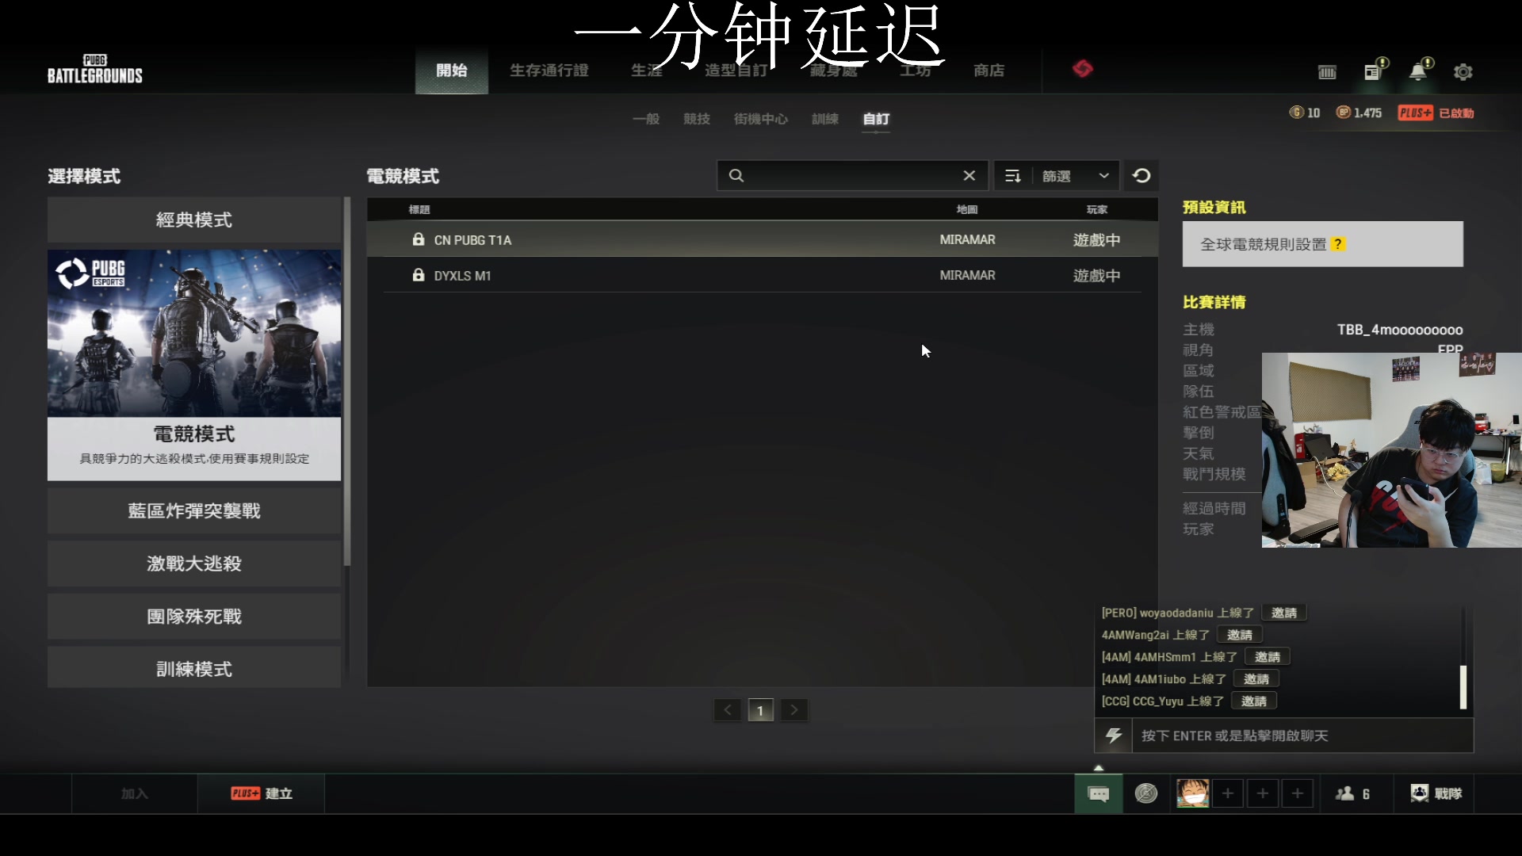Click the PLUS+ 已啟動 badge

point(1436,113)
